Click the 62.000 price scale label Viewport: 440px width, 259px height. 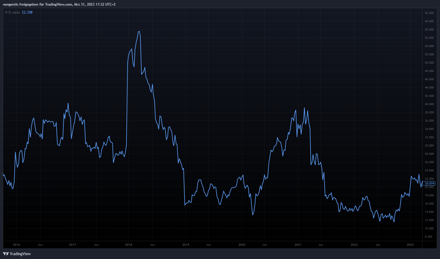click(x=429, y=13)
